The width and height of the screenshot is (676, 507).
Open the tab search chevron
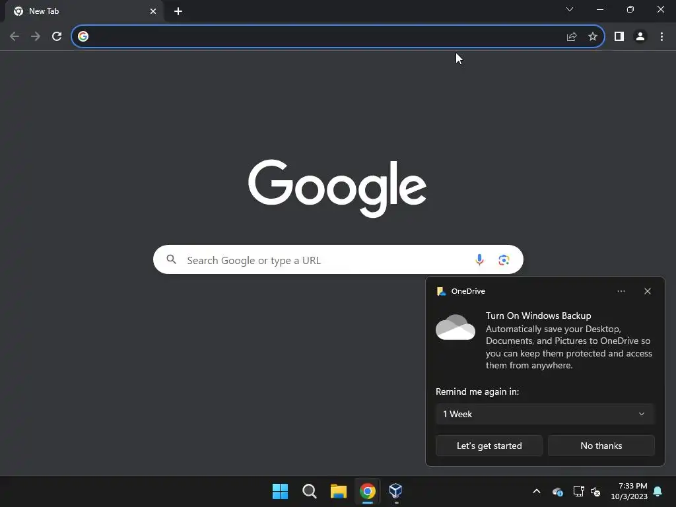(x=570, y=9)
